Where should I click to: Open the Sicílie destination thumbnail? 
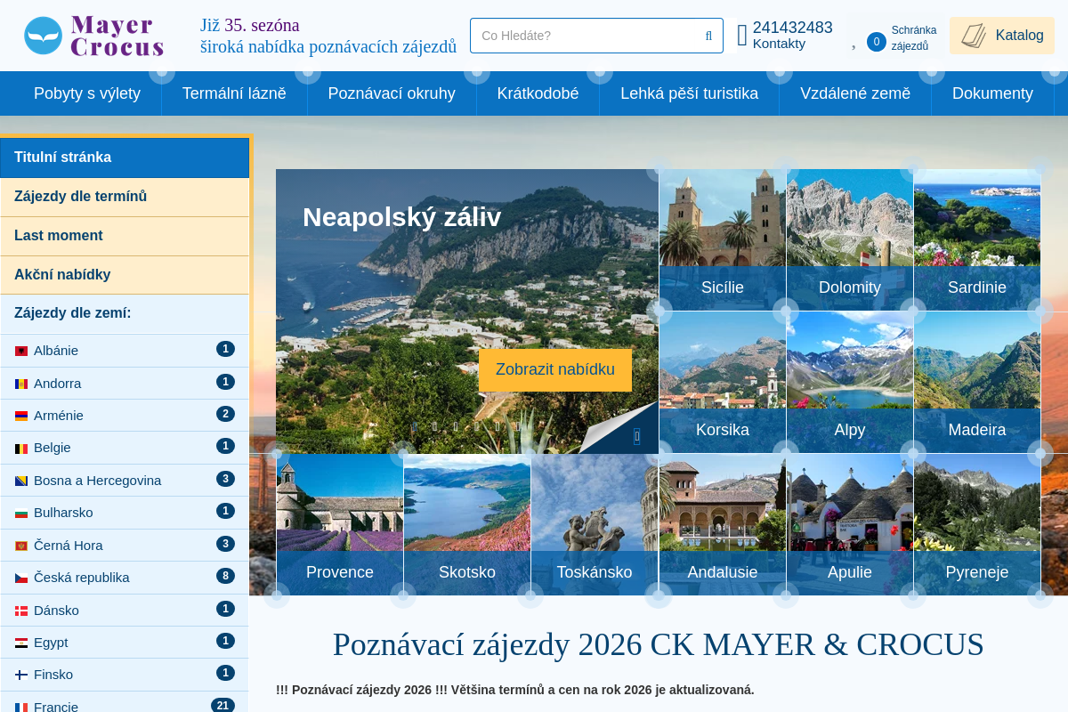(x=723, y=239)
